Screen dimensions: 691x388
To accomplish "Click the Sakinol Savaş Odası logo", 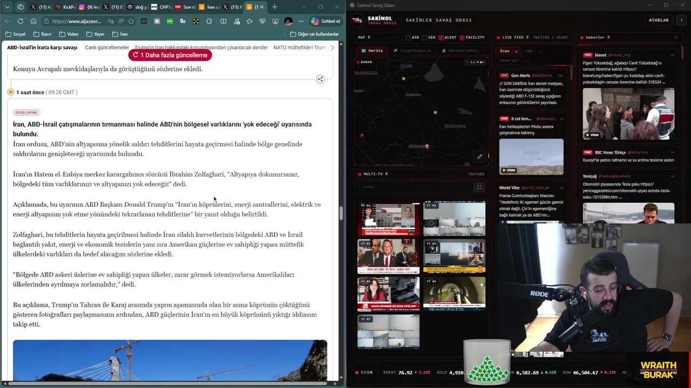I will coord(357,20).
